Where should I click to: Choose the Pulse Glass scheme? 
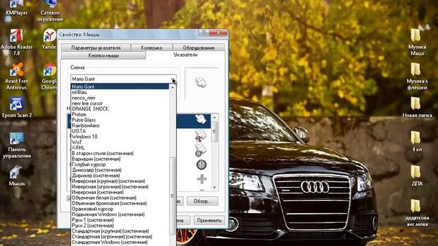tap(120, 120)
